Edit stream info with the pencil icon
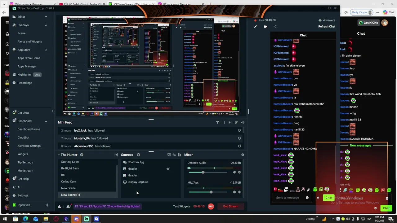 [256, 26]
